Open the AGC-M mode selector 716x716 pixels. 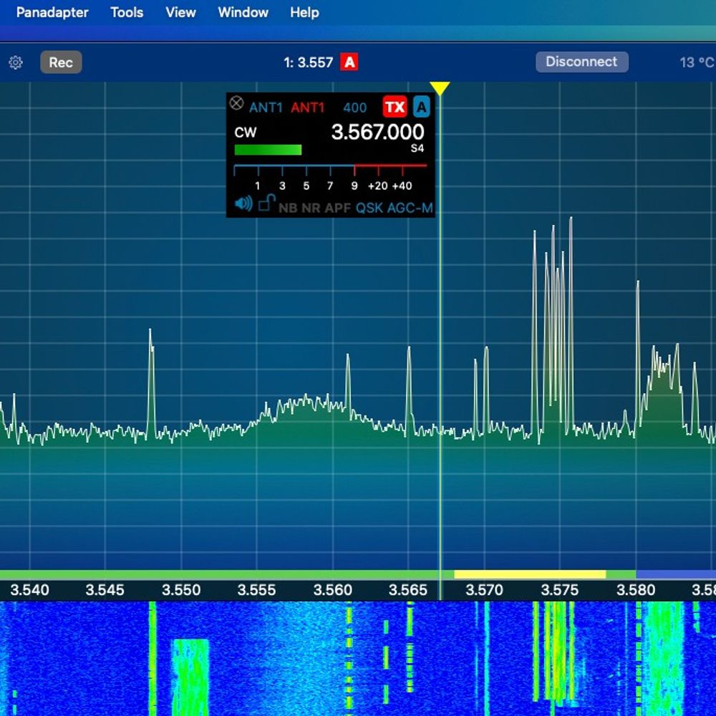tap(410, 208)
